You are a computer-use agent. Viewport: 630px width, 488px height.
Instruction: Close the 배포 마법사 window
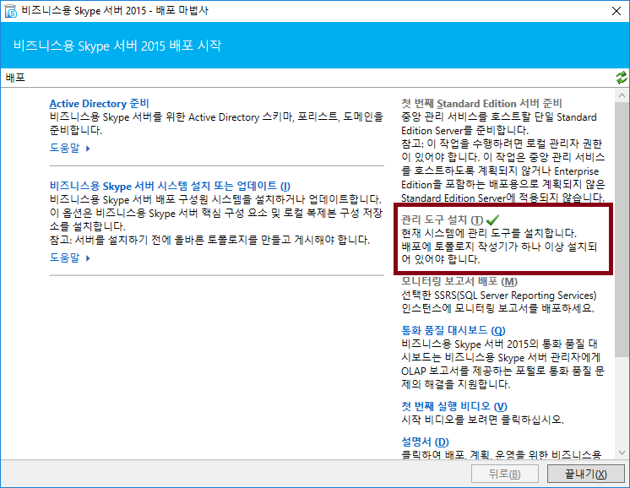coord(616,11)
